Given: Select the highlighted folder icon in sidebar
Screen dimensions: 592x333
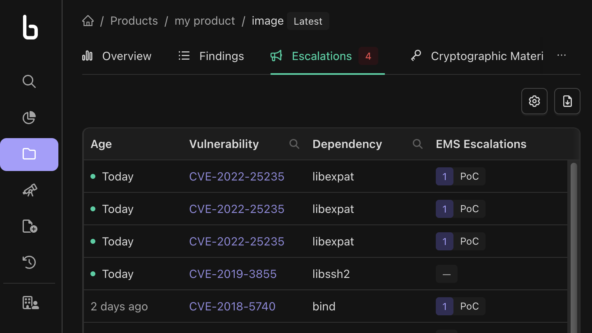Looking at the screenshot, I should 29,154.
